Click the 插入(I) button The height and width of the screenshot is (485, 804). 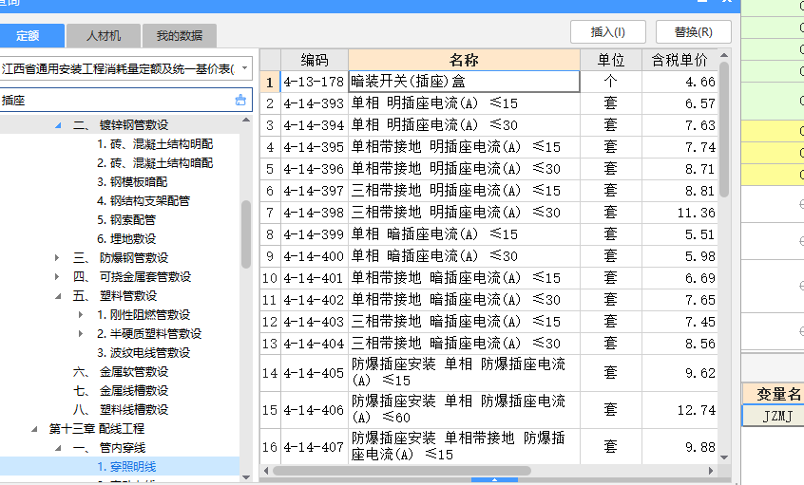click(x=607, y=32)
